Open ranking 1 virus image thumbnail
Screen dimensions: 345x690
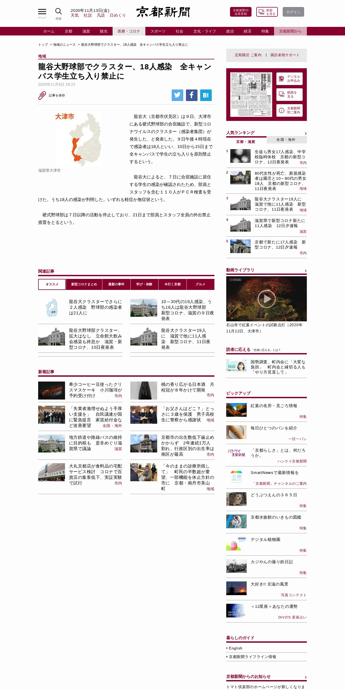coord(240,156)
